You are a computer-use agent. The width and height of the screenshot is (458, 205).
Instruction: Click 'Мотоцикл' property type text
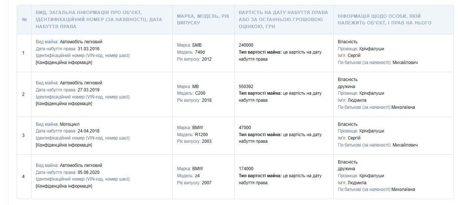[x=70, y=124]
